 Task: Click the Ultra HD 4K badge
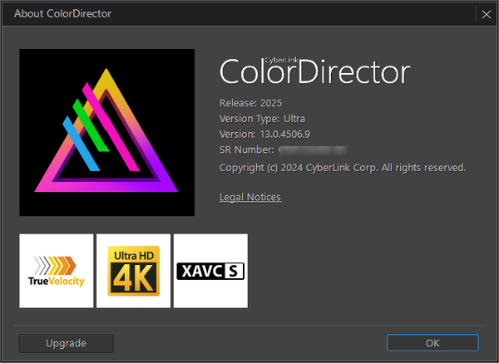click(x=133, y=271)
